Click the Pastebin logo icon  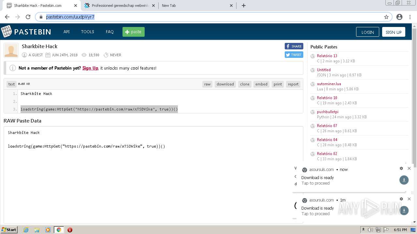click(x=6, y=32)
